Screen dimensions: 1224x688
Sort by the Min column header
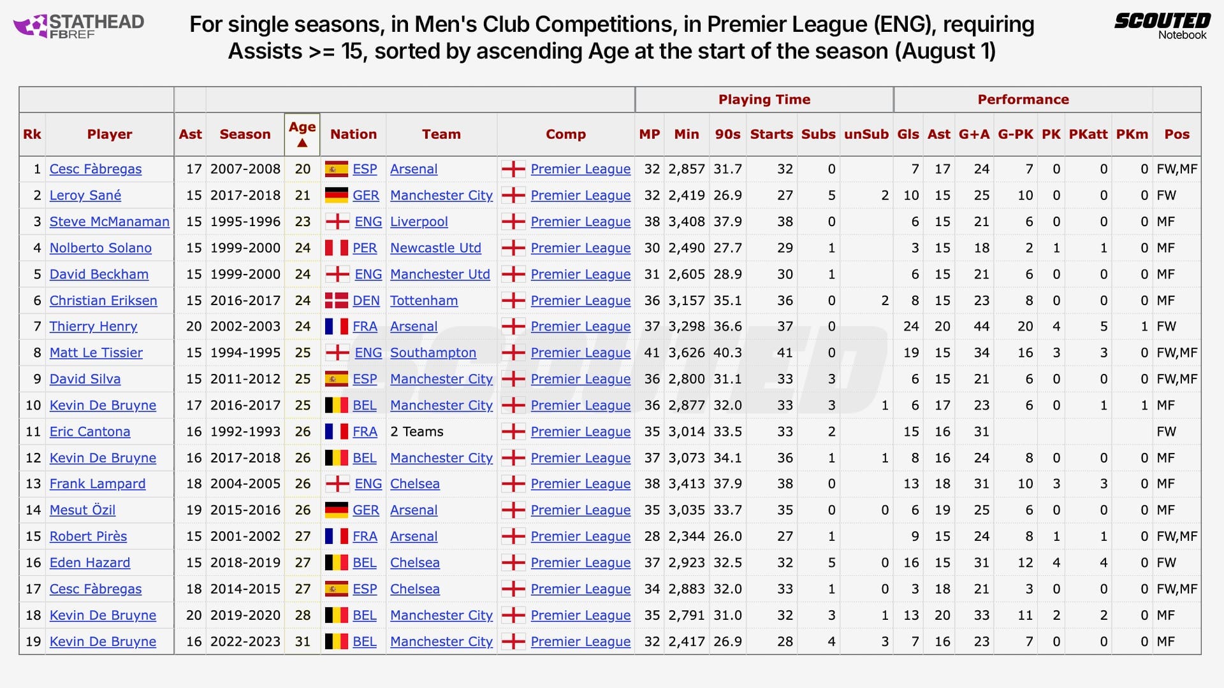(x=686, y=134)
